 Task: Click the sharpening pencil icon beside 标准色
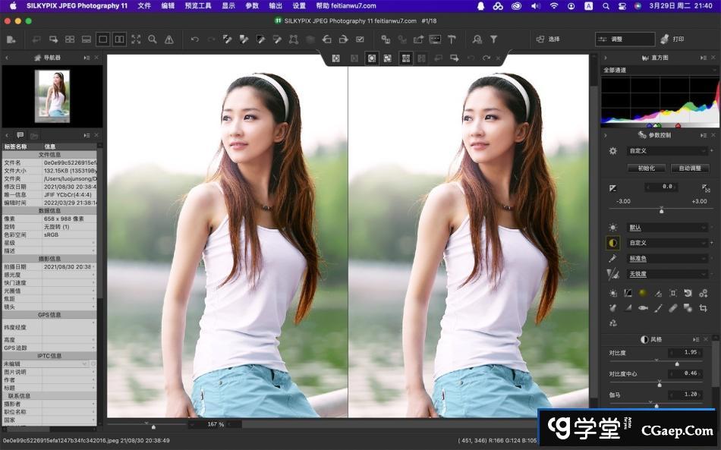point(613,259)
